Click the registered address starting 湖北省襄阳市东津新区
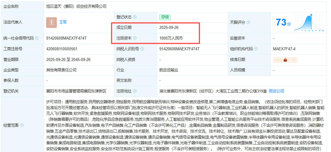 213,91
